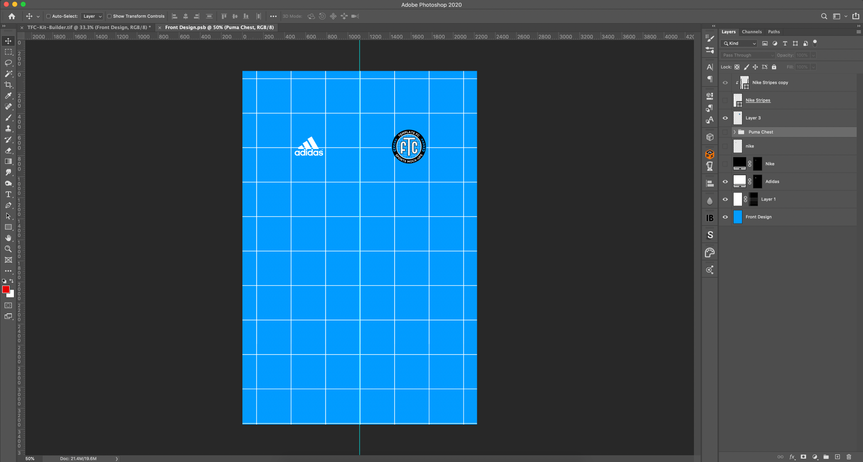863x462 pixels.
Task: Hide the Adidas layer
Action: [725, 182]
